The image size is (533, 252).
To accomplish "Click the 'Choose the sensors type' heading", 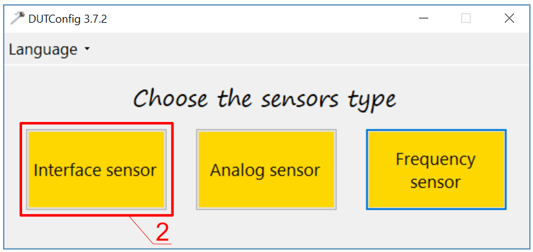I will click(265, 98).
